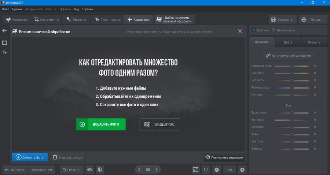Viewport: 330px width, 175px height.
Task: Click the batch mode icon beside panel title
Action: point(15,31)
